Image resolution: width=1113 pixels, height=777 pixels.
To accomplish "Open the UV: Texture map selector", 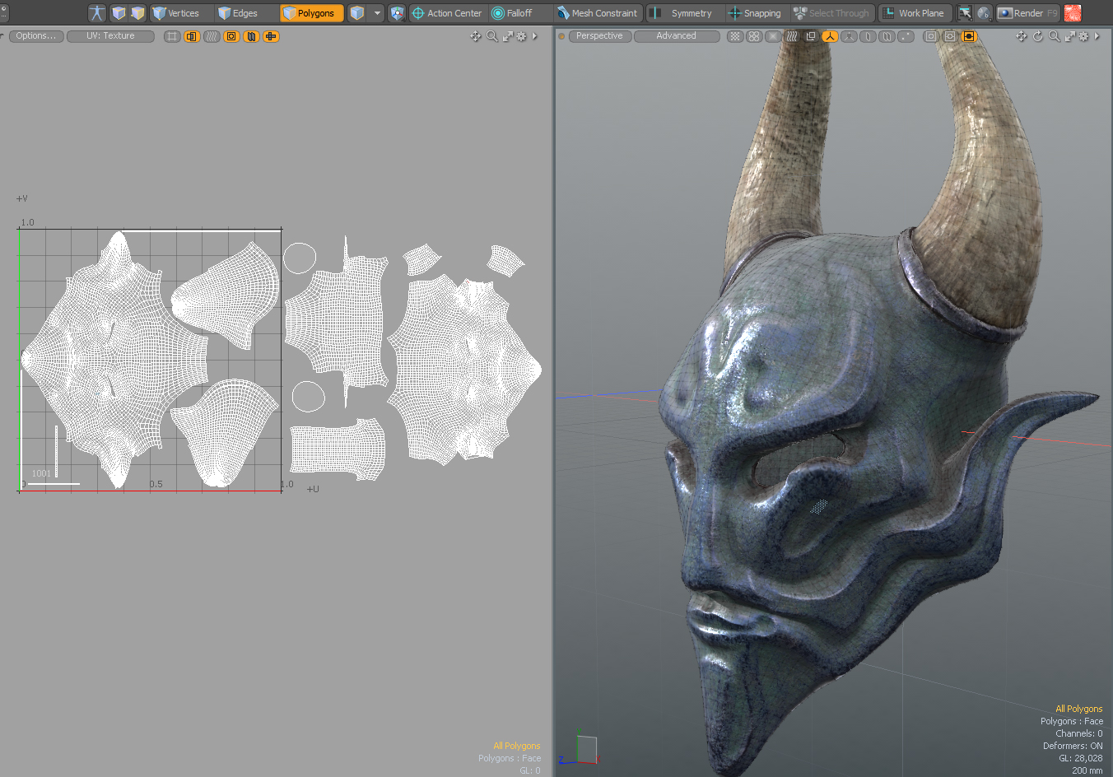I will (110, 36).
